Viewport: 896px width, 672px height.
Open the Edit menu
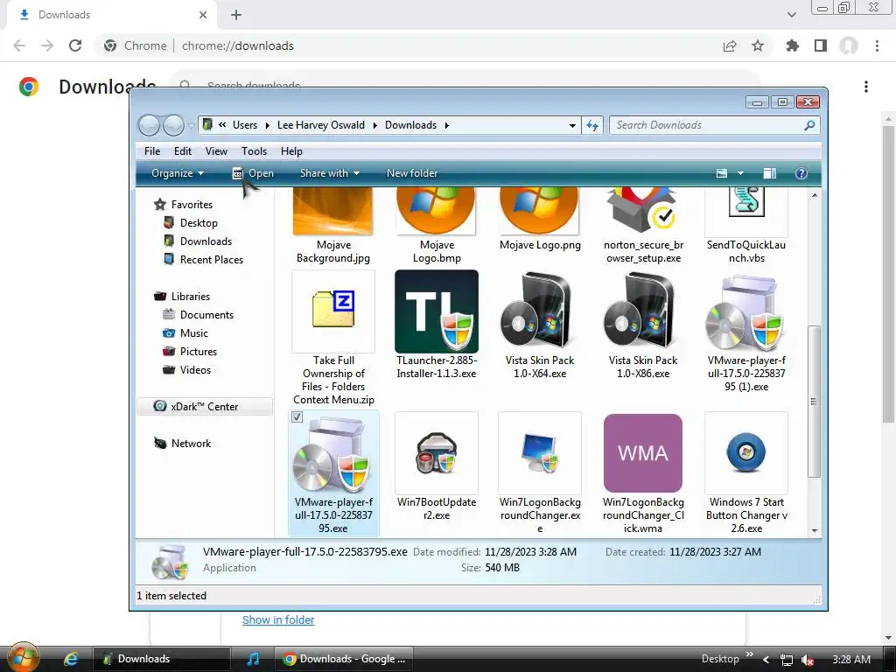click(x=183, y=150)
